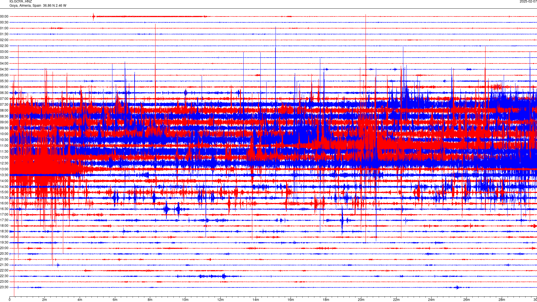Click the 24m tick on minute axis
537x302 pixels.
point(431,300)
